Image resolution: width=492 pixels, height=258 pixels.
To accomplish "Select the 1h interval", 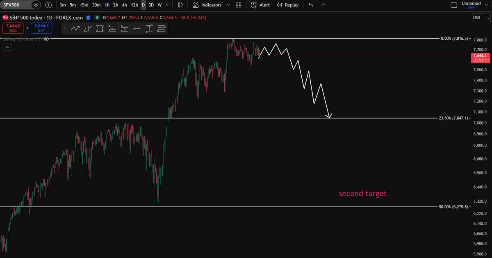I will click(107, 5).
